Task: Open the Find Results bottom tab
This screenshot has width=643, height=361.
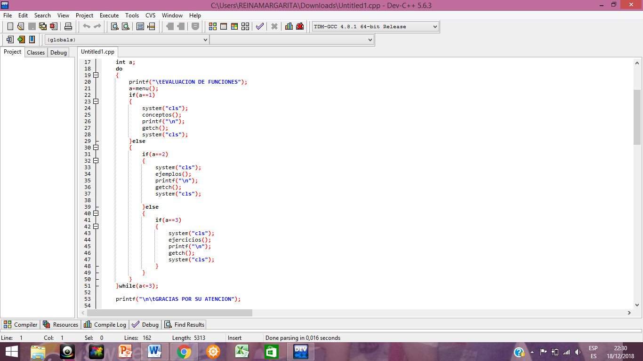Action: coord(185,324)
